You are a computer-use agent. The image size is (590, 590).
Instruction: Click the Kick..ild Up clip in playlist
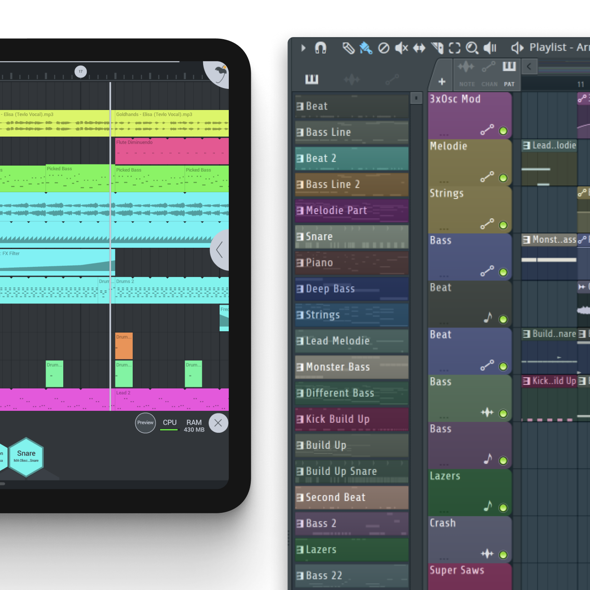click(x=549, y=398)
